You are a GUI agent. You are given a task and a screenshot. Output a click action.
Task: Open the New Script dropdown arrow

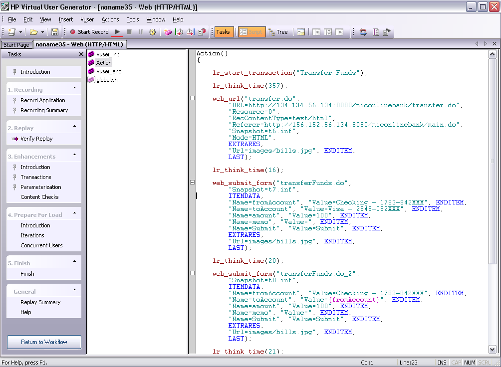(20, 31)
